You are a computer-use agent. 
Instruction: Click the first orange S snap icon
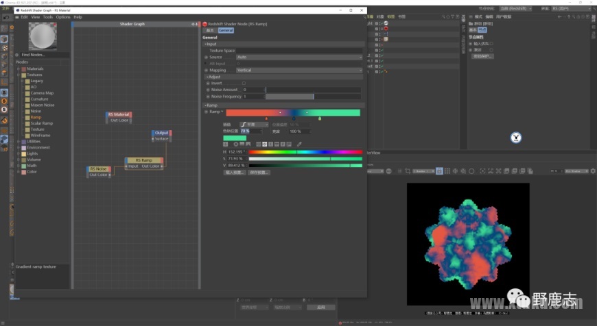[x=4, y=101]
